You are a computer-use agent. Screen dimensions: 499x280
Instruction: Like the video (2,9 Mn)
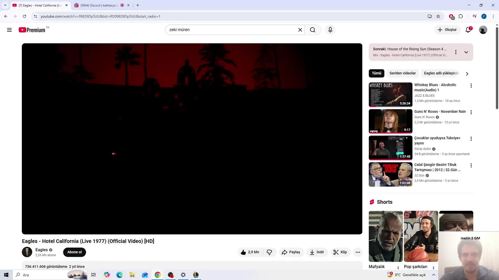pos(249,252)
